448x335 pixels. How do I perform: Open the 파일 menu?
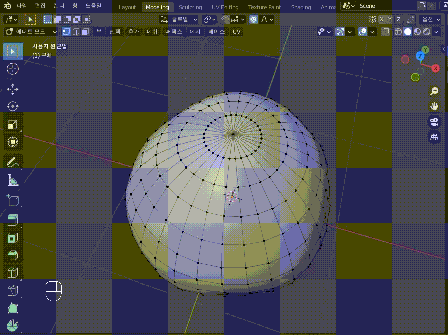point(21,6)
